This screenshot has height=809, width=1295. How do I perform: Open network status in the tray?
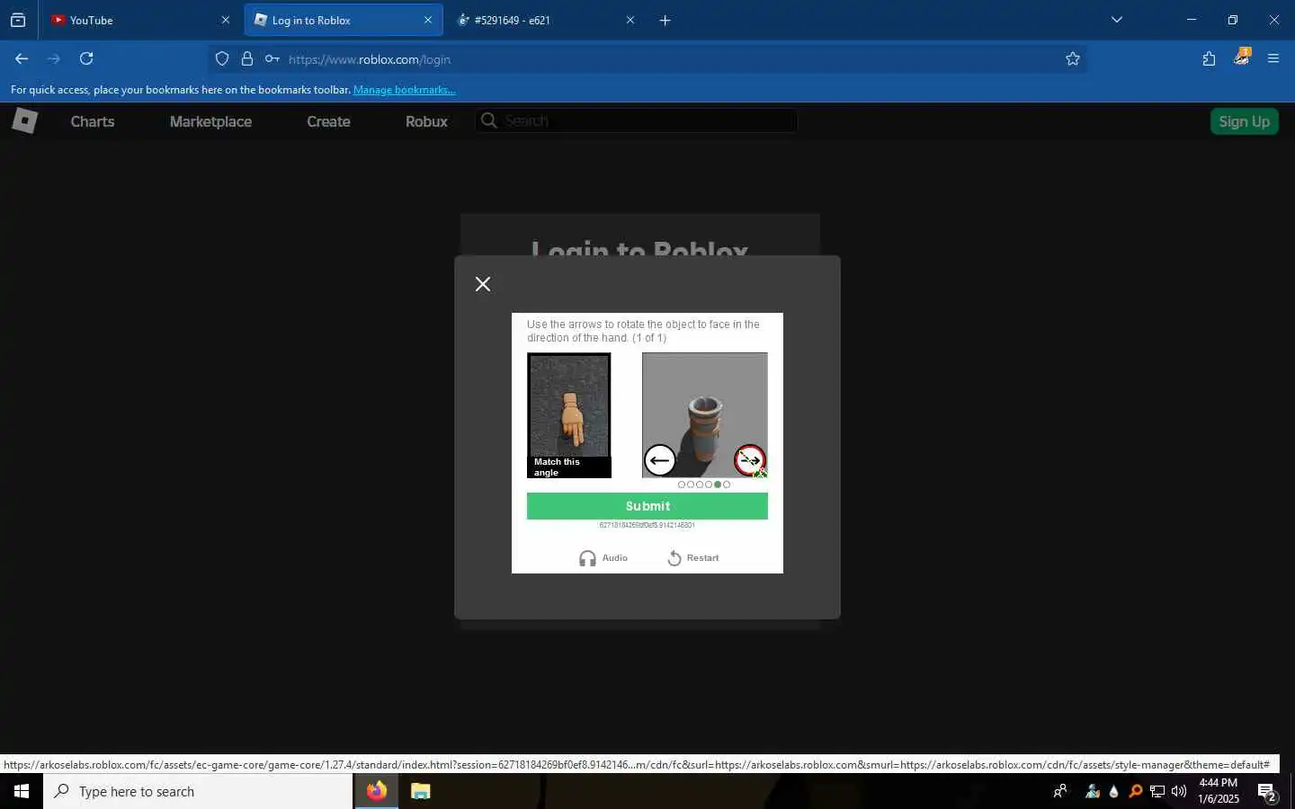[x=1157, y=791]
